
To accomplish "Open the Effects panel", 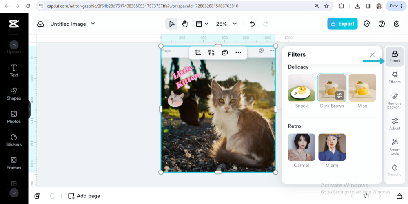I will pos(395,77).
